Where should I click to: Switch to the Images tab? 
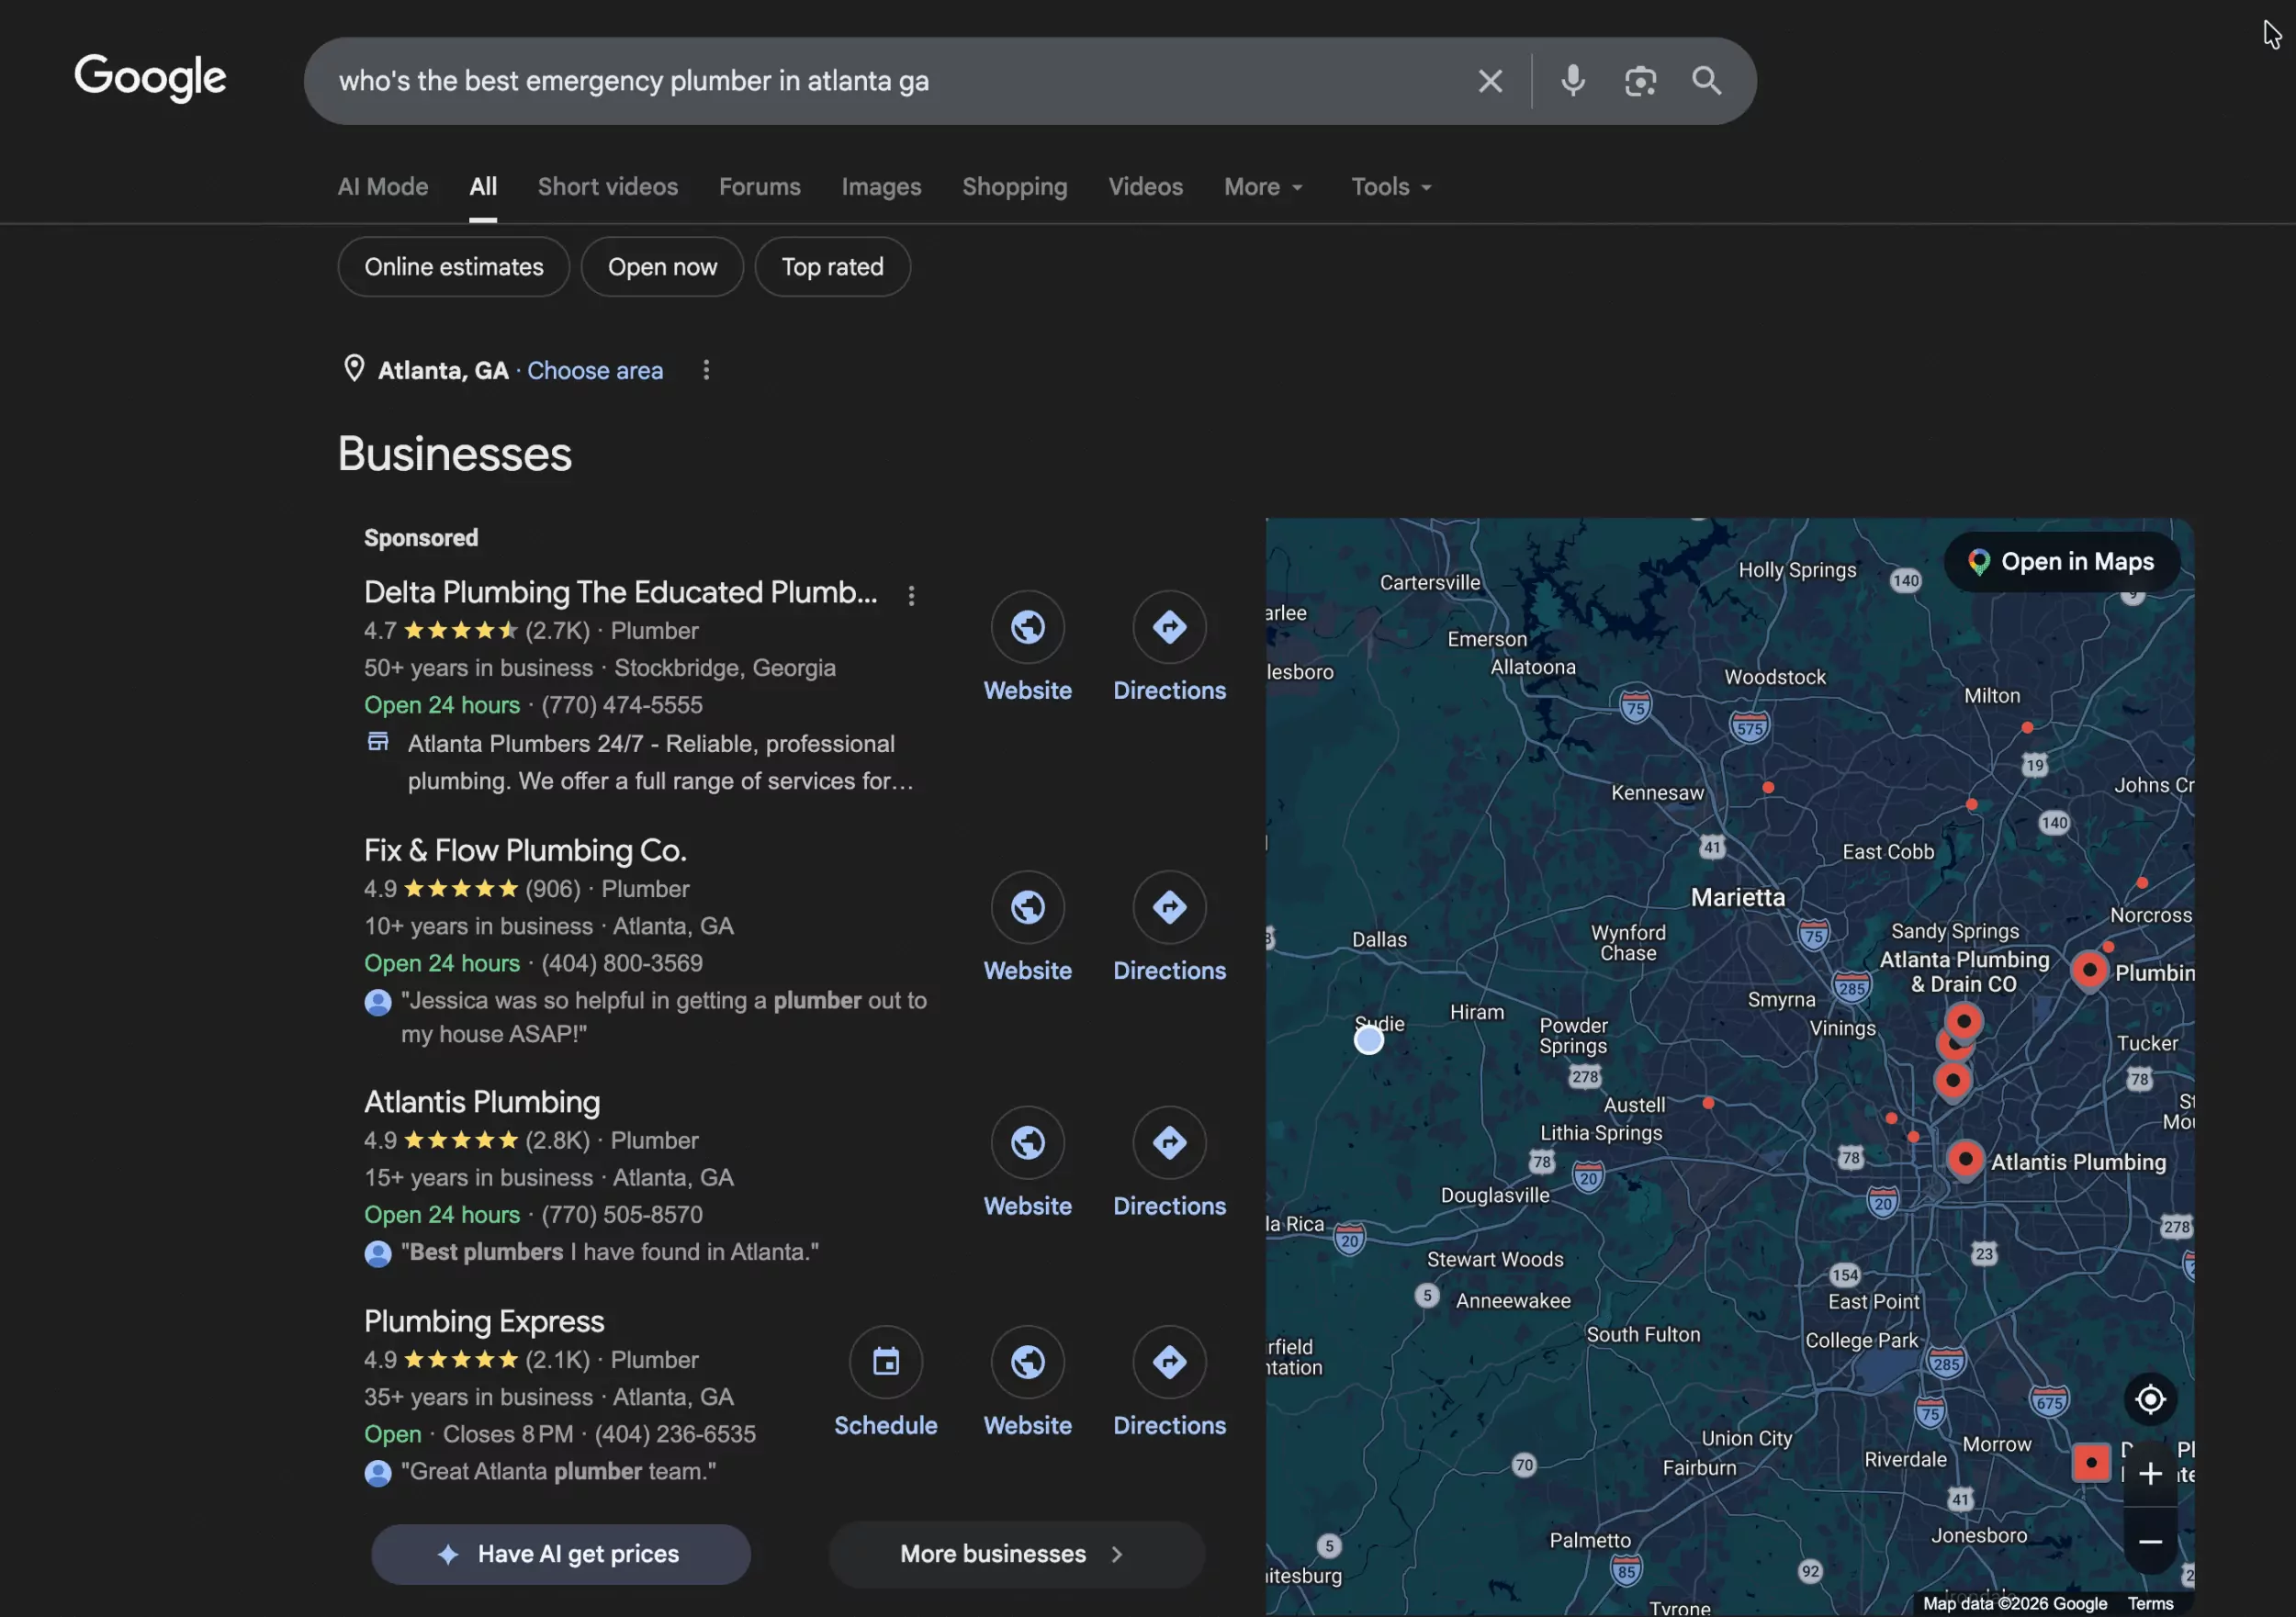(880, 187)
